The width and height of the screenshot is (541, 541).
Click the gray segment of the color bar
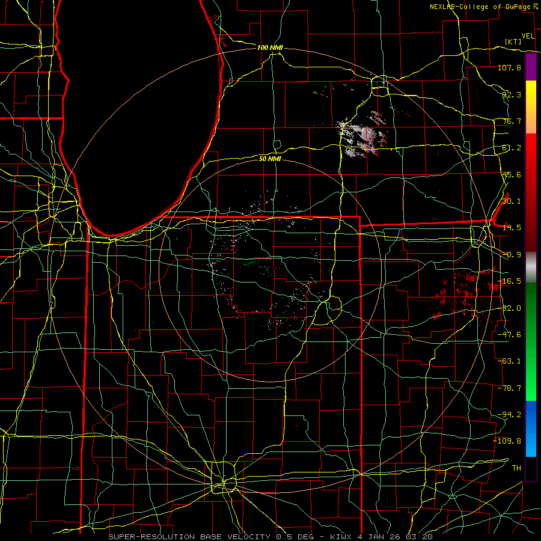[x=531, y=267]
